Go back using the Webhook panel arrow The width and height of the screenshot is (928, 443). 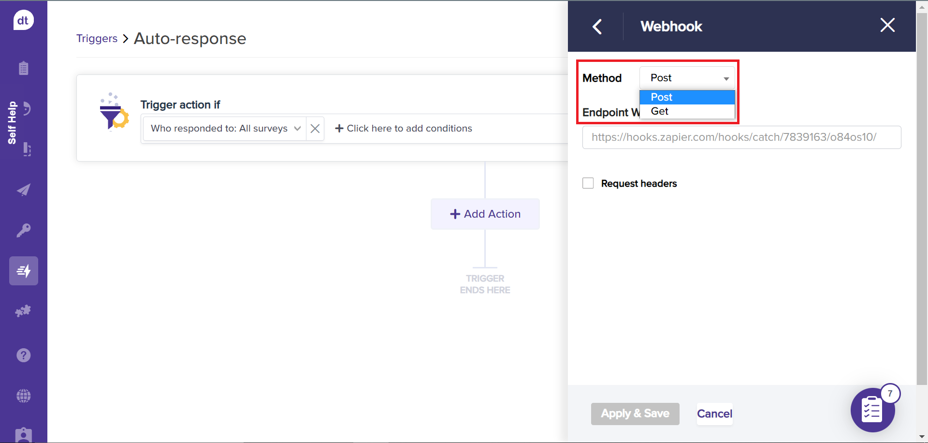(x=597, y=27)
